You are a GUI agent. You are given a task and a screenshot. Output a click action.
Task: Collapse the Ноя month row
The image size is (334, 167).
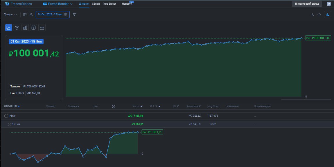tap(6, 116)
